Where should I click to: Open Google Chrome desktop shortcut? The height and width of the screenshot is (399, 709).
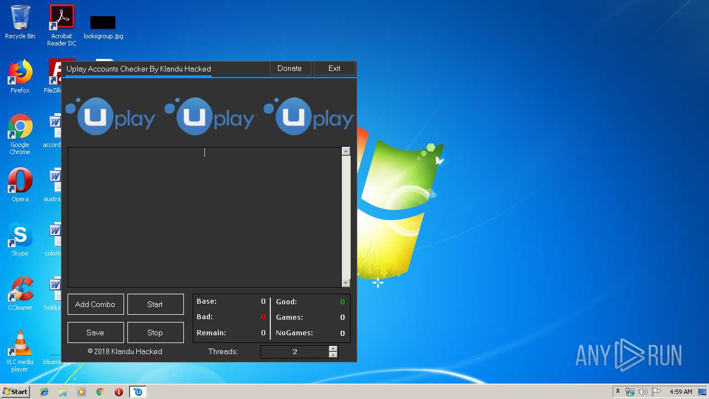[20, 134]
